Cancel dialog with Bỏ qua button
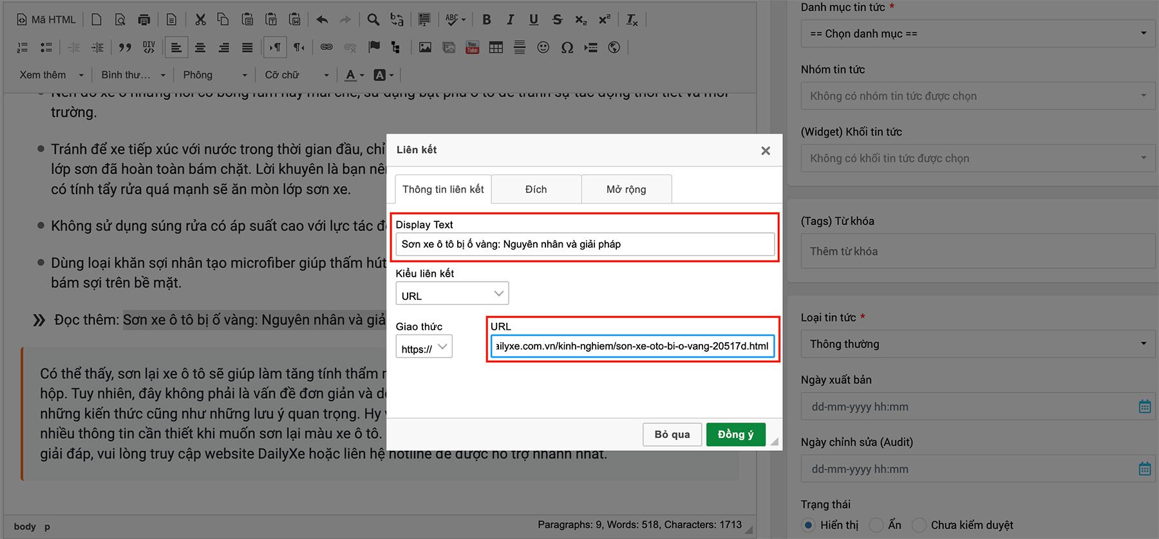 672,434
